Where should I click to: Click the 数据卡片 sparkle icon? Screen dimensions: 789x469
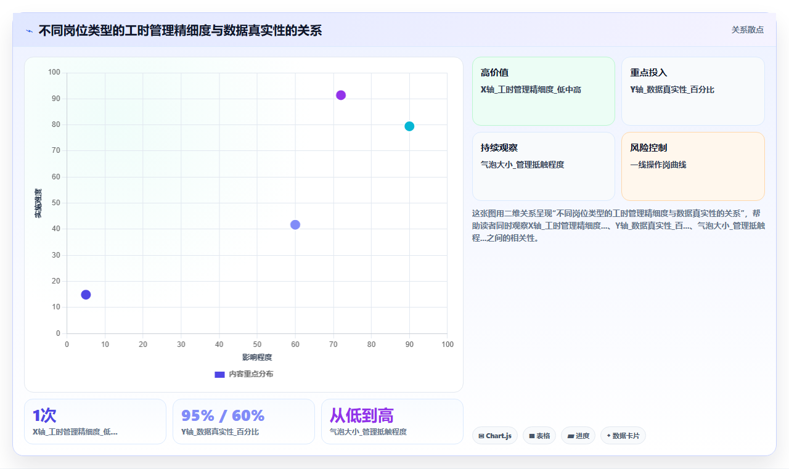click(x=608, y=436)
